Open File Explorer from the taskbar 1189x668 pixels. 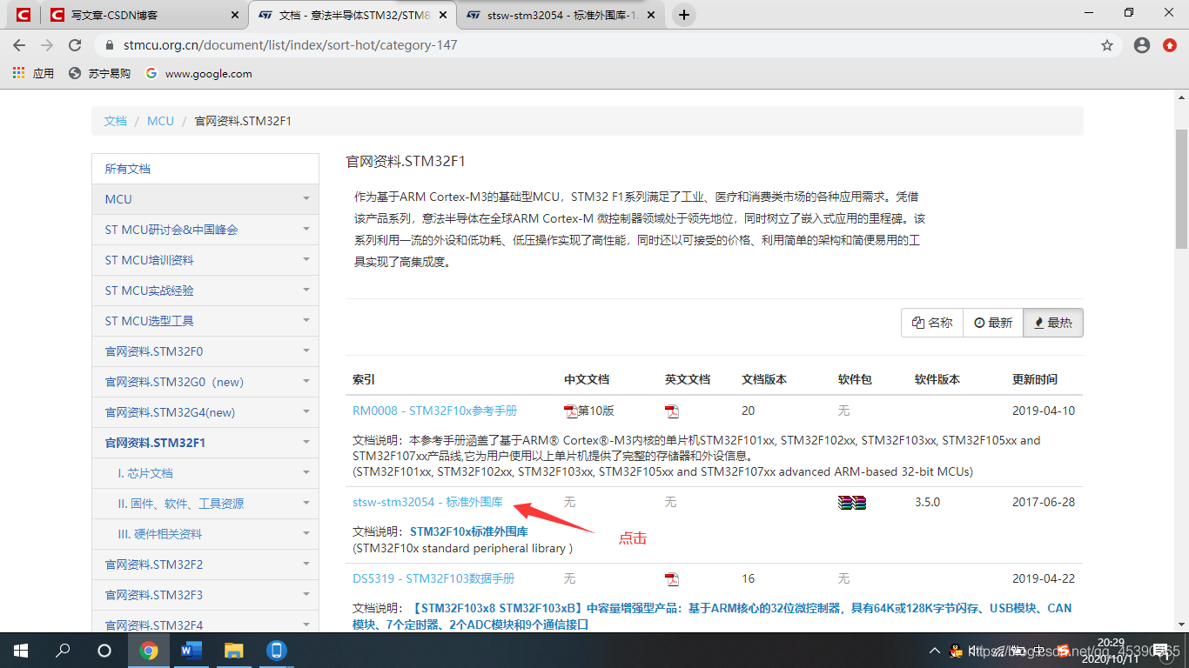(234, 650)
